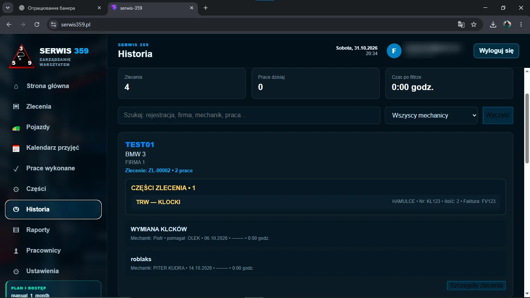Click the search field Szukaj: rejestracja, firma
The image size is (530, 298).
249,115
